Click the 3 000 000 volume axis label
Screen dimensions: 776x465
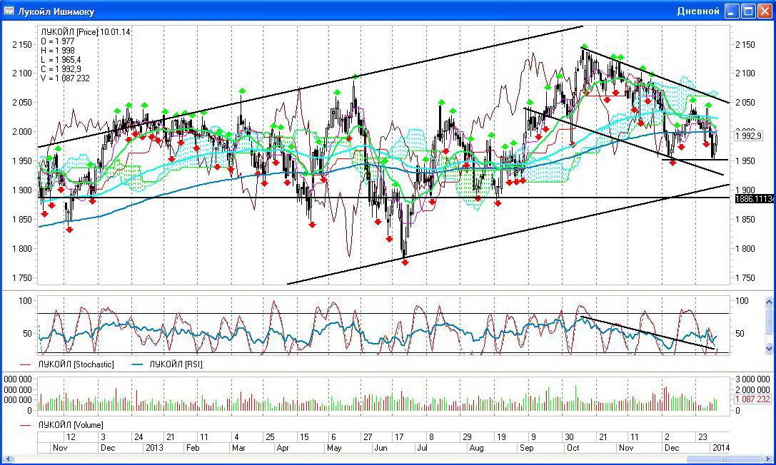tap(752, 379)
